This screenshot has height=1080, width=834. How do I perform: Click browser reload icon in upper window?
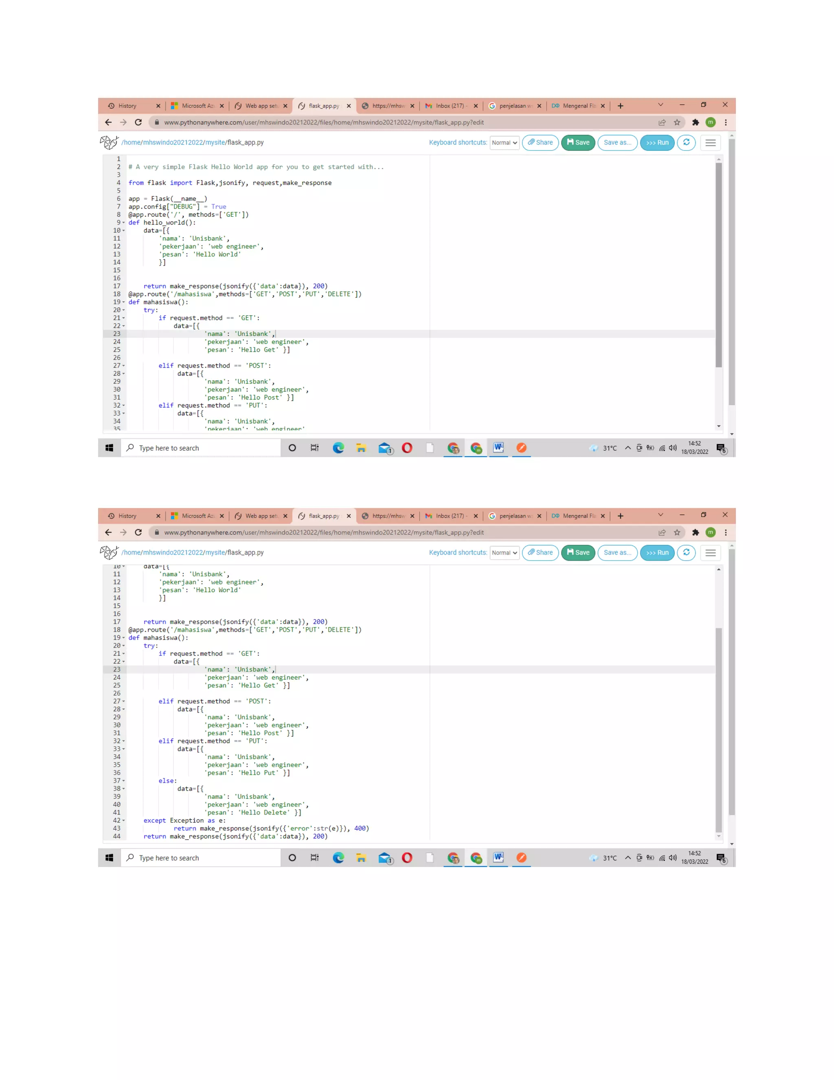[x=138, y=122]
